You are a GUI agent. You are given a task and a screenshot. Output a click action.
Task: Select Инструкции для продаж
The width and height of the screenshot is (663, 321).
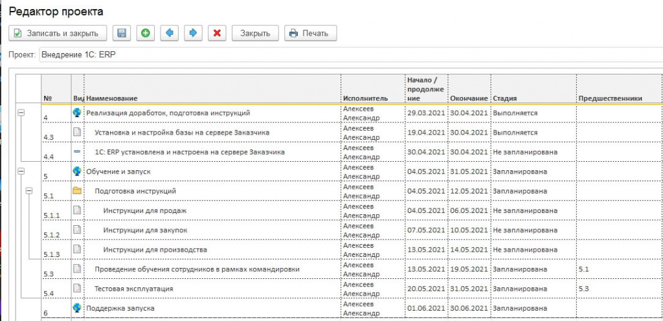pos(145,210)
